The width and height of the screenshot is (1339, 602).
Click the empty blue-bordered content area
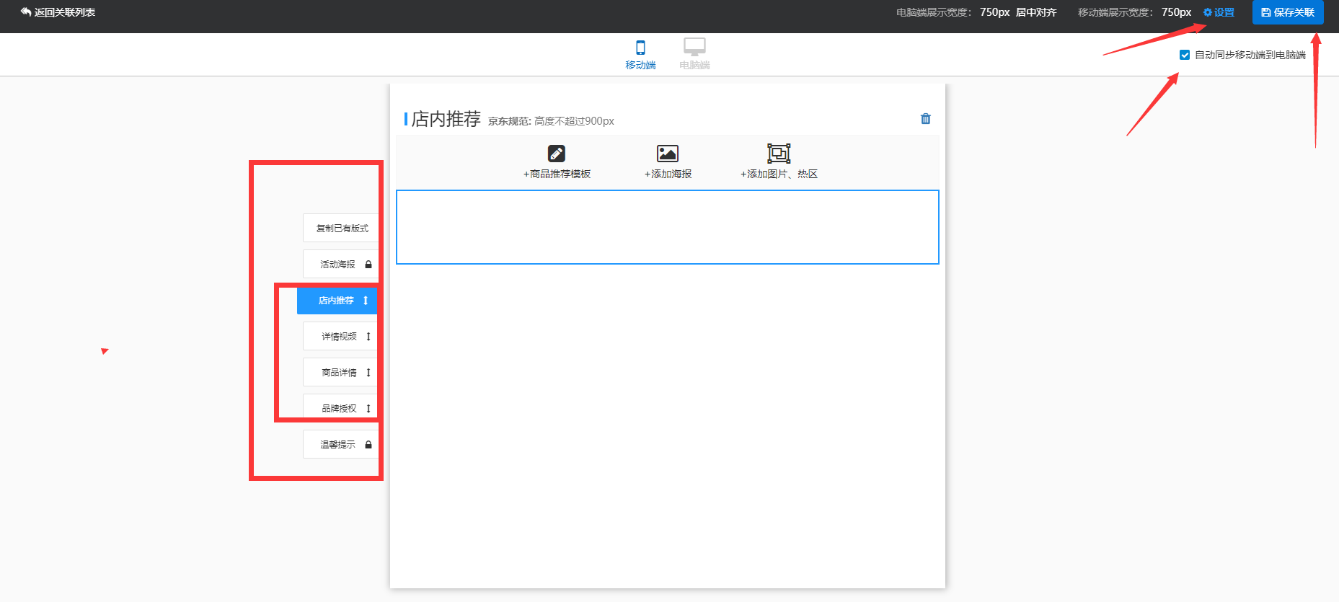667,227
